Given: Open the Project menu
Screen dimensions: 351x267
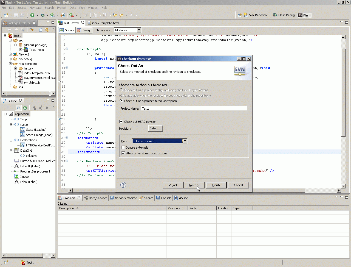Looking at the screenshot, I should click(61, 8).
